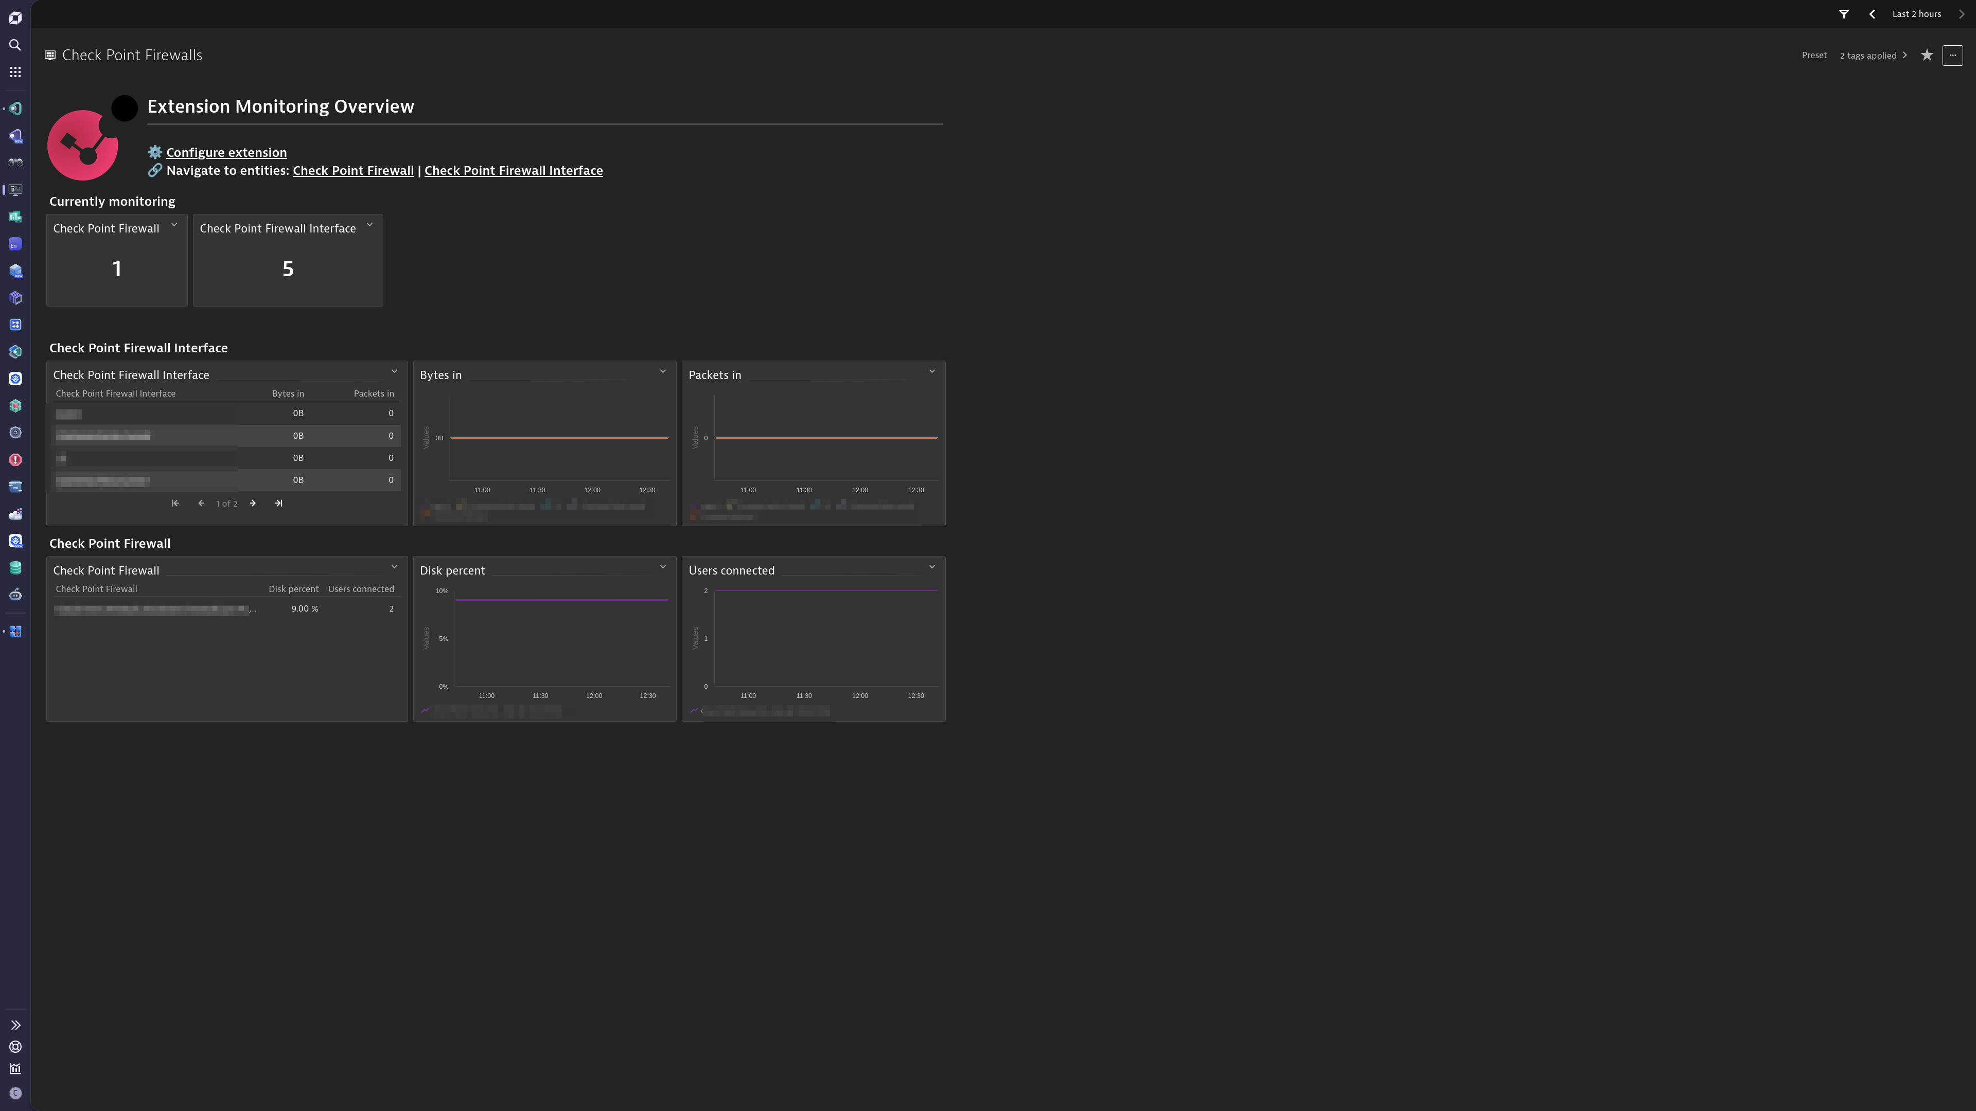Go to the previous page of the interface table

[201, 503]
